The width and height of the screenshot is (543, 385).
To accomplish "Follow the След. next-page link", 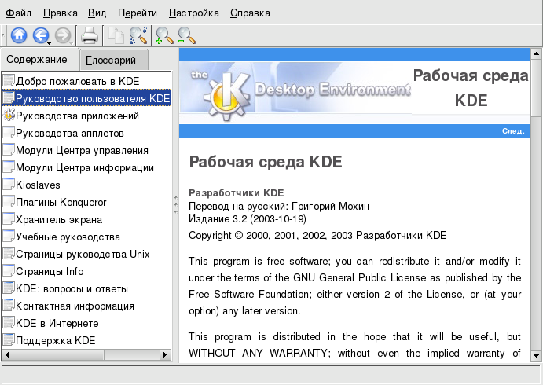I will tap(513, 131).
